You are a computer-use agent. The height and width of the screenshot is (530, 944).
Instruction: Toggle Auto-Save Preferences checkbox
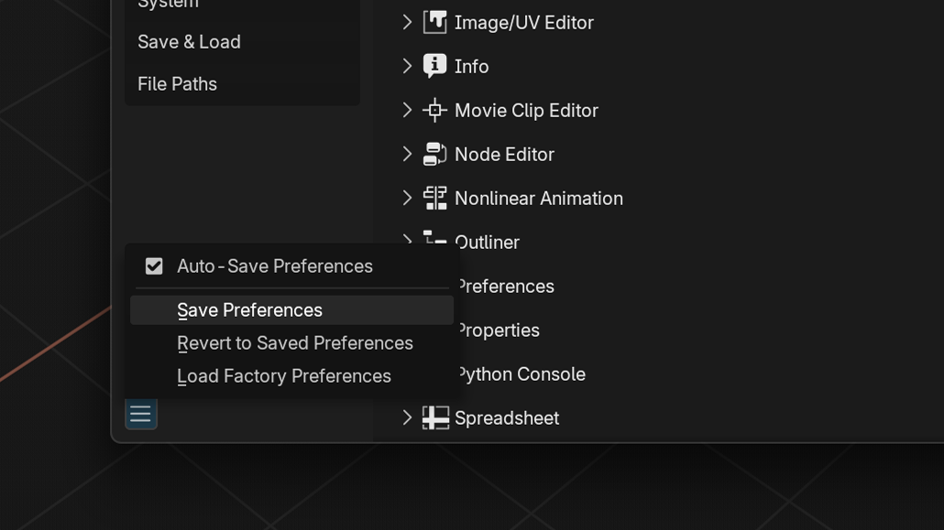pyautogui.click(x=153, y=265)
